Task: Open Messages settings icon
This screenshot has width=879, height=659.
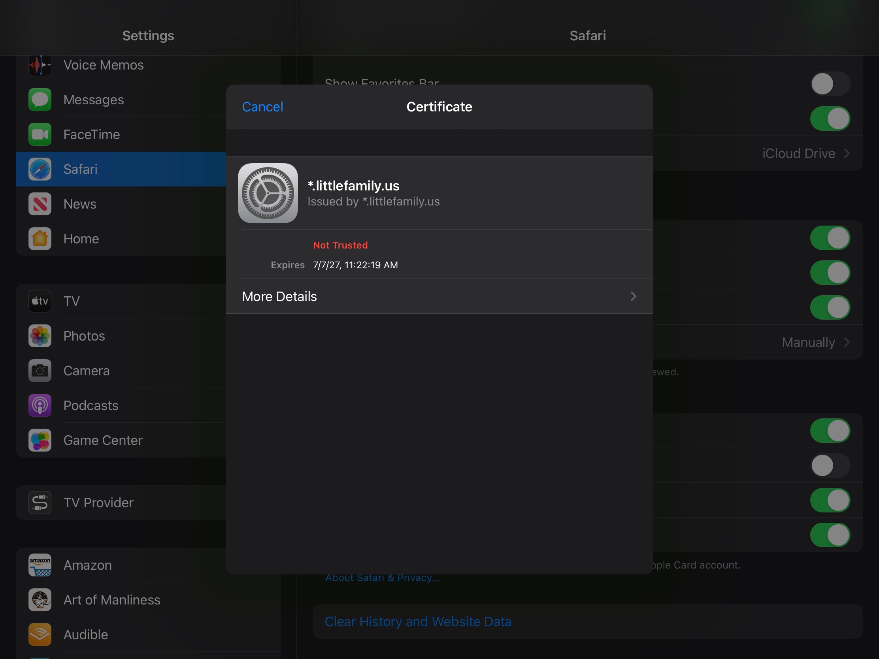Action: [40, 100]
